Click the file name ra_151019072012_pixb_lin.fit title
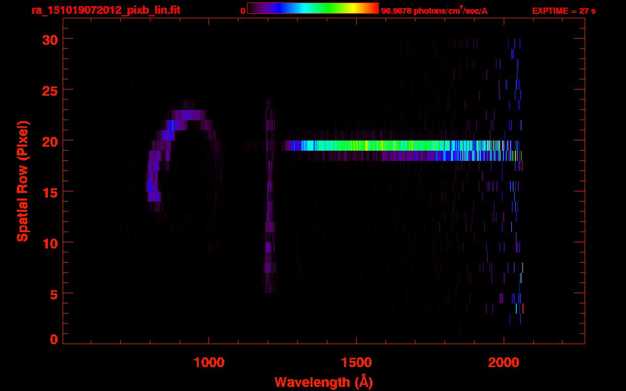Image resolution: width=626 pixels, height=391 pixels. [x=106, y=10]
